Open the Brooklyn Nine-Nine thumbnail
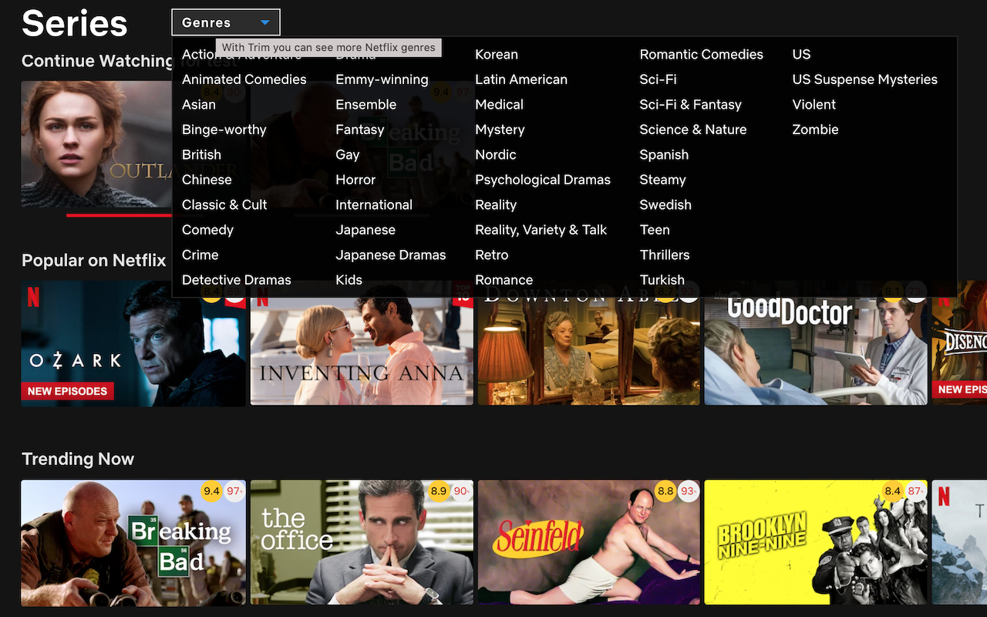This screenshot has height=617, width=987. [816, 542]
